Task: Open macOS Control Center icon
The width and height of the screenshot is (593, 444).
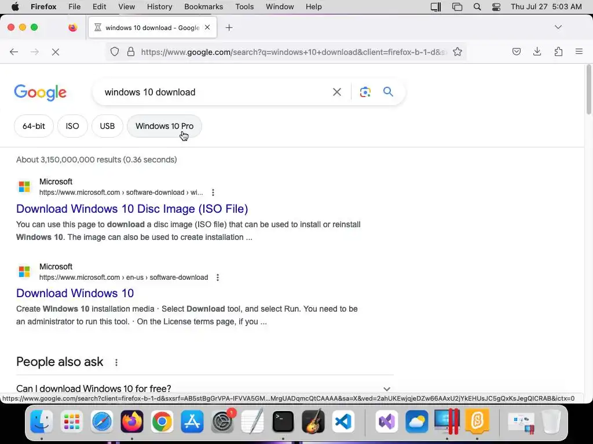Action: pyautogui.click(x=496, y=7)
